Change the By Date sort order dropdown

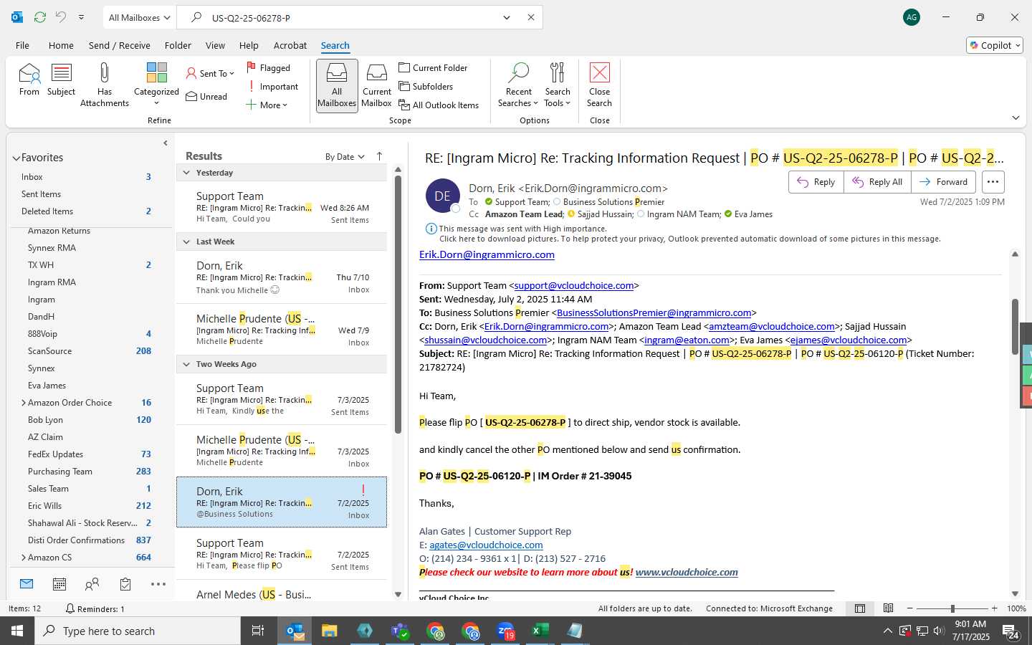point(345,156)
